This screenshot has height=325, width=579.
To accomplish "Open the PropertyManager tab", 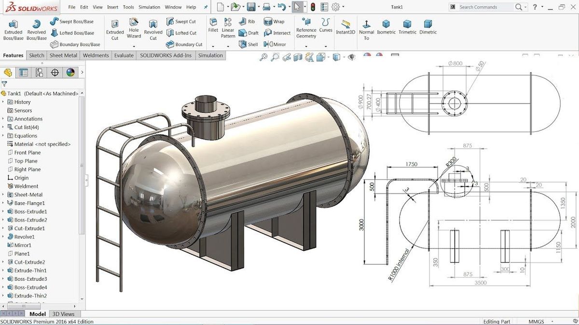I will (23, 72).
